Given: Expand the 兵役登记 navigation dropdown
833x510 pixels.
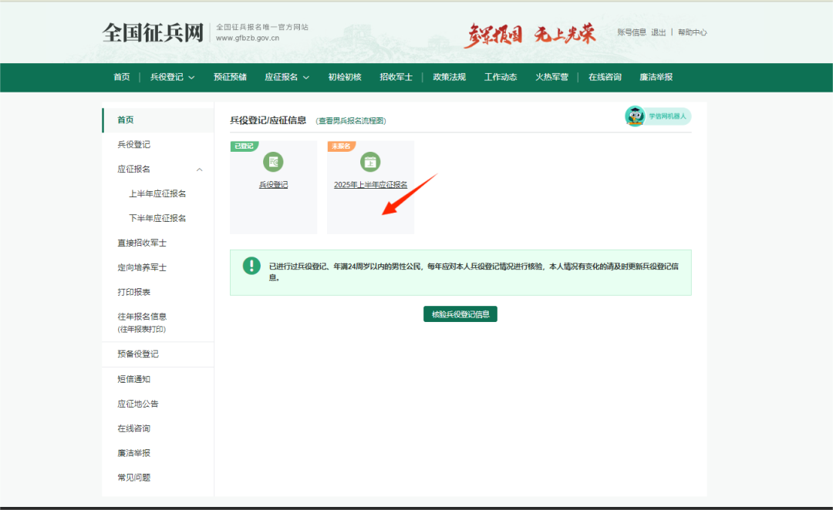Looking at the screenshot, I should 171,77.
